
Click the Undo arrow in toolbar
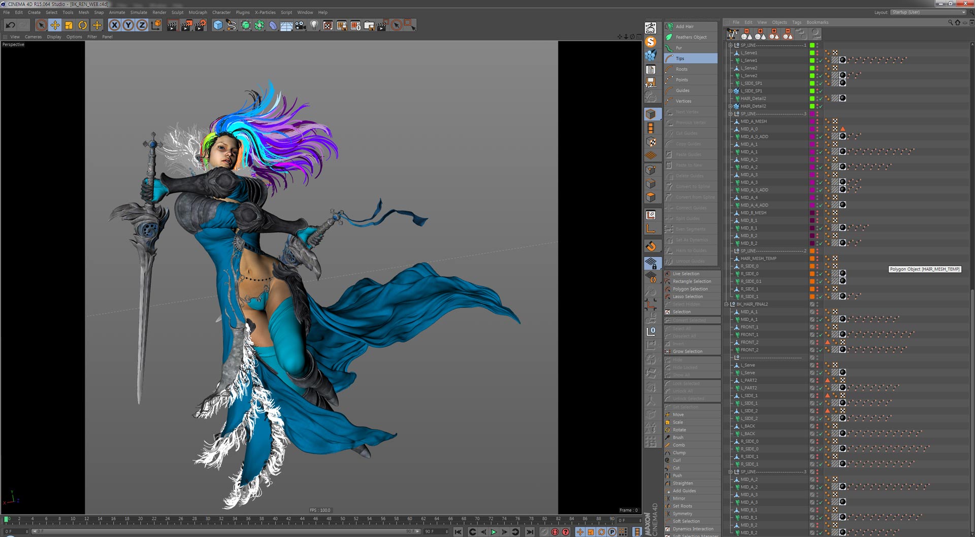pos(10,25)
